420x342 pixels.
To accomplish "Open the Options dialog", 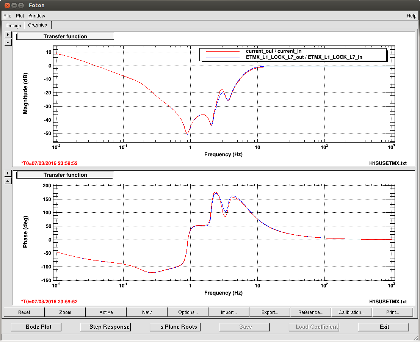I will click(x=188, y=312).
